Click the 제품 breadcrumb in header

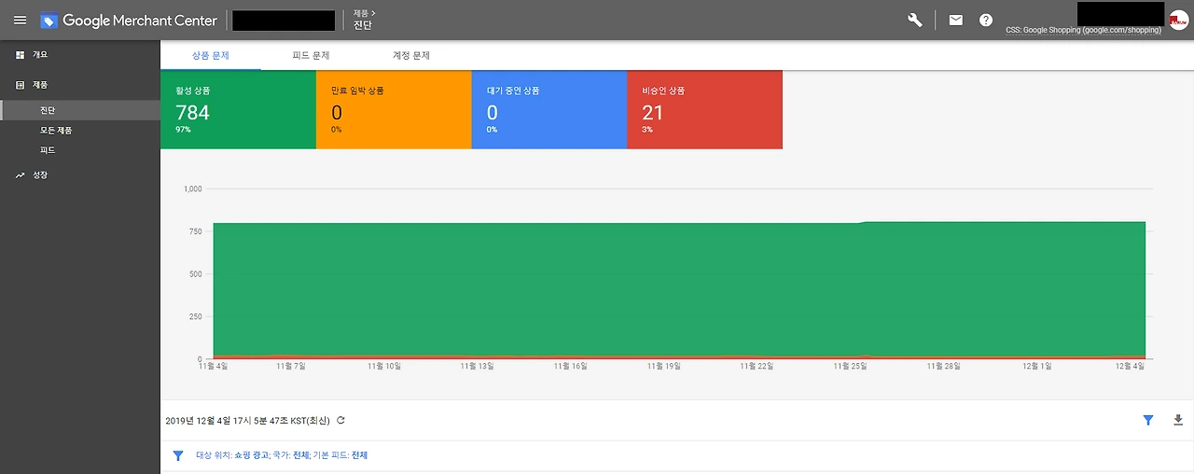pyautogui.click(x=361, y=13)
